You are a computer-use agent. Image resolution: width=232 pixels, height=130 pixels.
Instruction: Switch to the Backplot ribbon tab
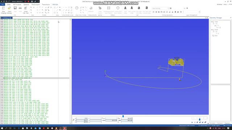(x=26, y=5)
